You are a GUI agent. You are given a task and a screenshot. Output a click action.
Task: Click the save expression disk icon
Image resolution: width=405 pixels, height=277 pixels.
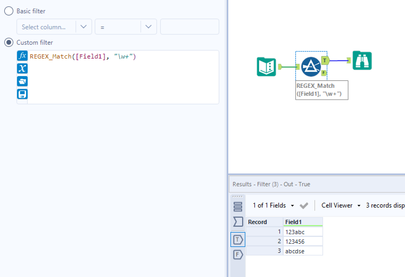coord(22,94)
